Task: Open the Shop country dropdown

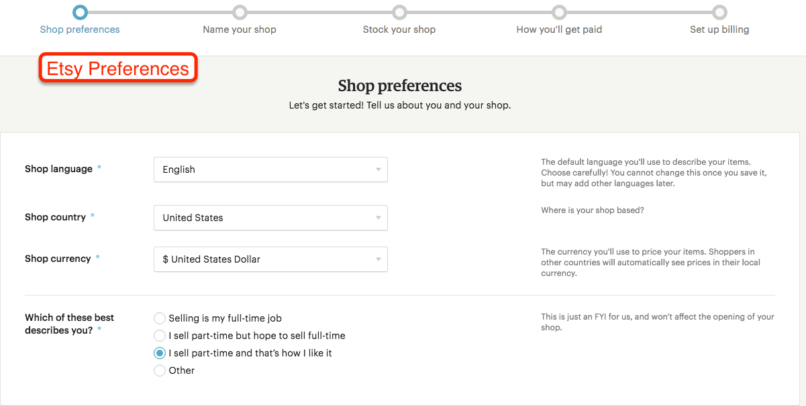Action: [x=270, y=218]
